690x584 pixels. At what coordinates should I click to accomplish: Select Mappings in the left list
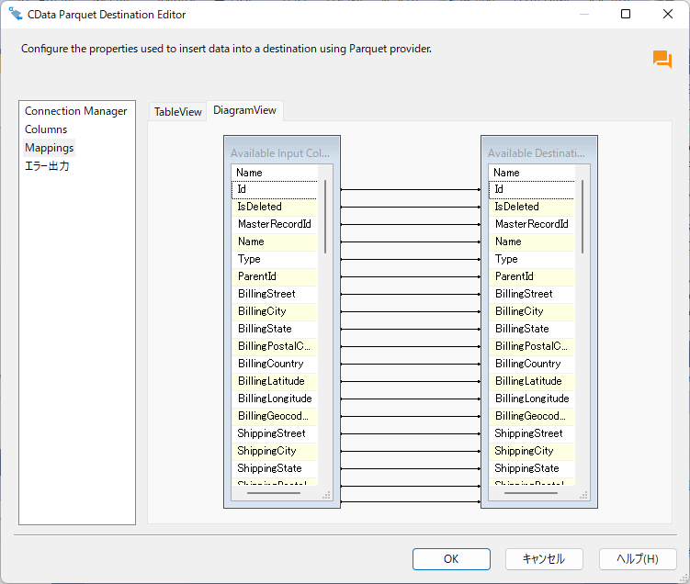(50, 148)
